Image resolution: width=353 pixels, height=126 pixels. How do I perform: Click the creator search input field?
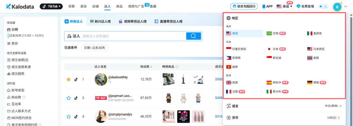point(134,36)
